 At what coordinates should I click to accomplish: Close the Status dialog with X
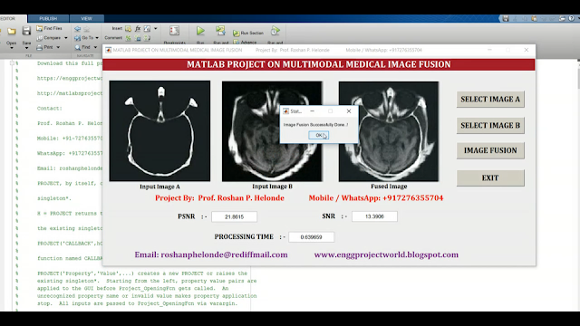pos(348,110)
